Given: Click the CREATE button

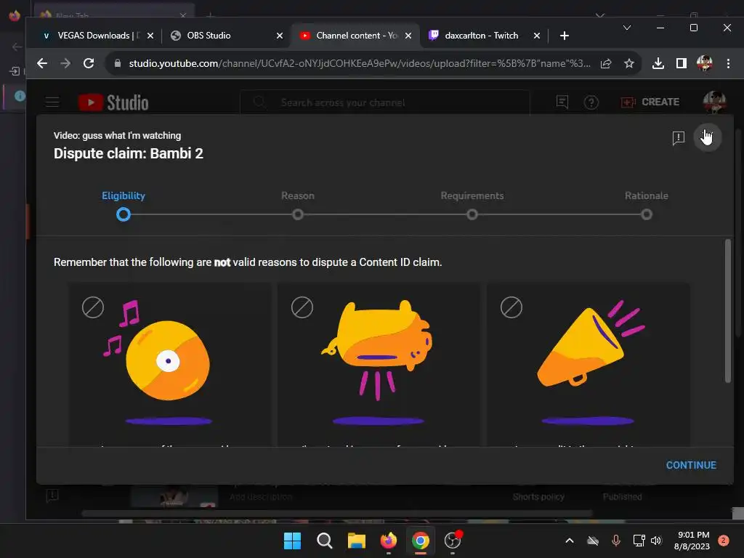Looking at the screenshot, I should (x=650, y=102).
